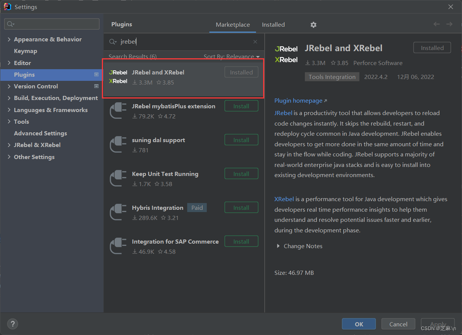
Task: Click the JRebel mybatisPlus extension plug icon
Action: pos(118,111)
